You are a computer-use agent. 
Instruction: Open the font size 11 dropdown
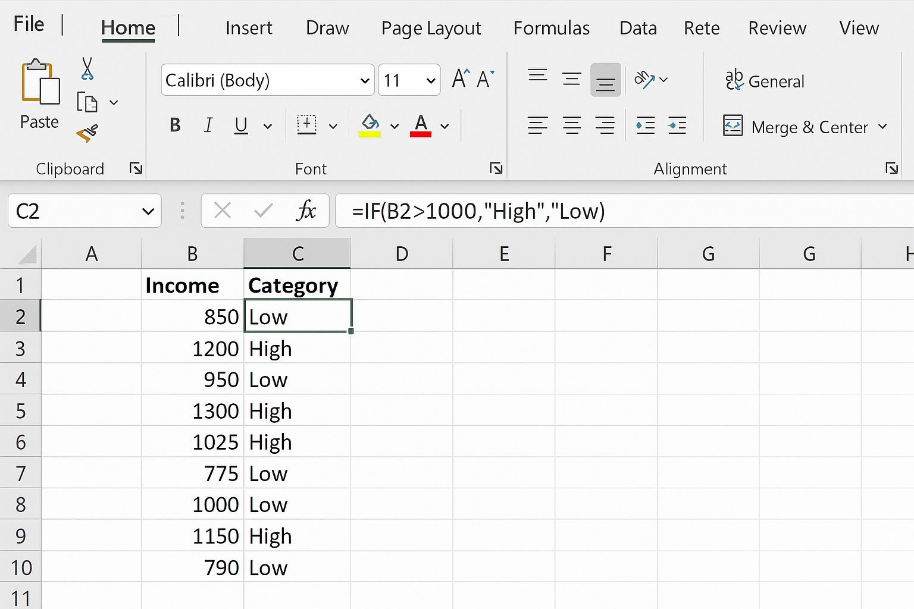[431, 81]
